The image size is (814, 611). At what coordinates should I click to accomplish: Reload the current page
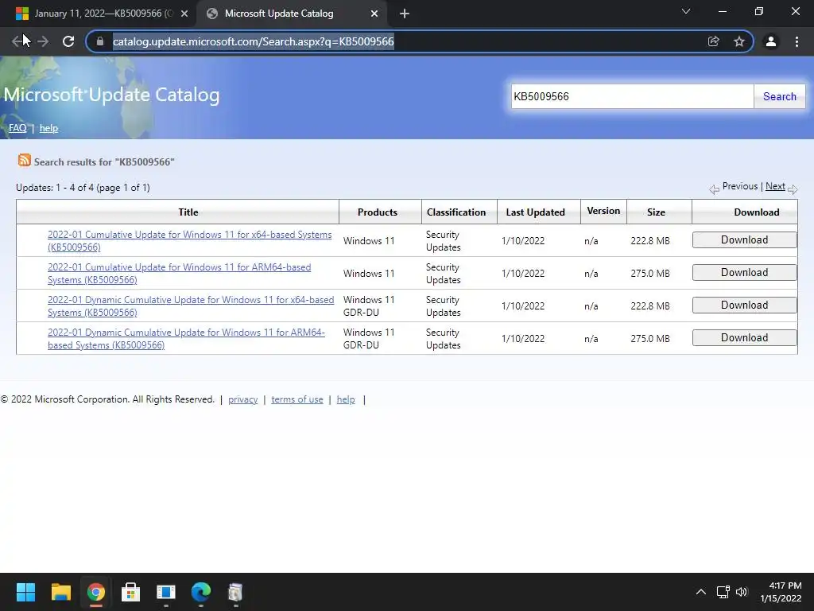68,41
